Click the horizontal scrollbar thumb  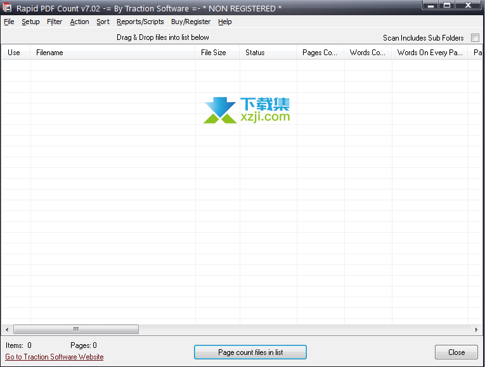[76, 329]
